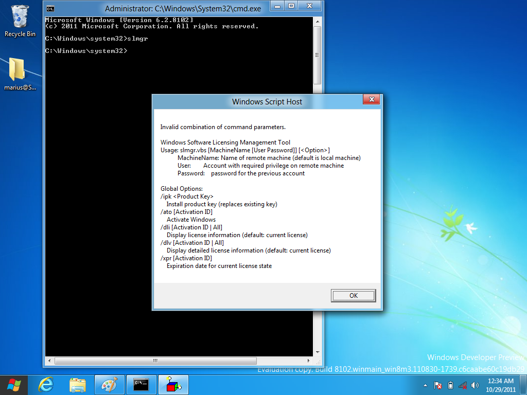The width and height of the screenshot is (527, 395).
Task: Open network status tray icon
Action: point(463,385)
